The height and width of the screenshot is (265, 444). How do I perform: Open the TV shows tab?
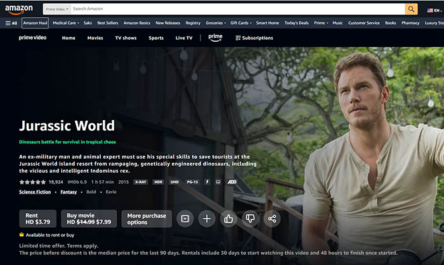[x=126, y=38]
